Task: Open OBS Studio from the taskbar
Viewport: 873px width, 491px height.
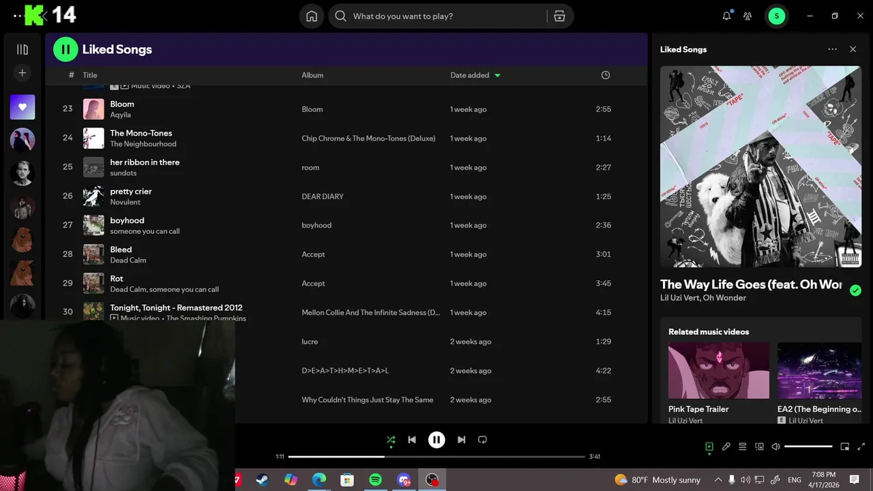Action: coord(432,480)
